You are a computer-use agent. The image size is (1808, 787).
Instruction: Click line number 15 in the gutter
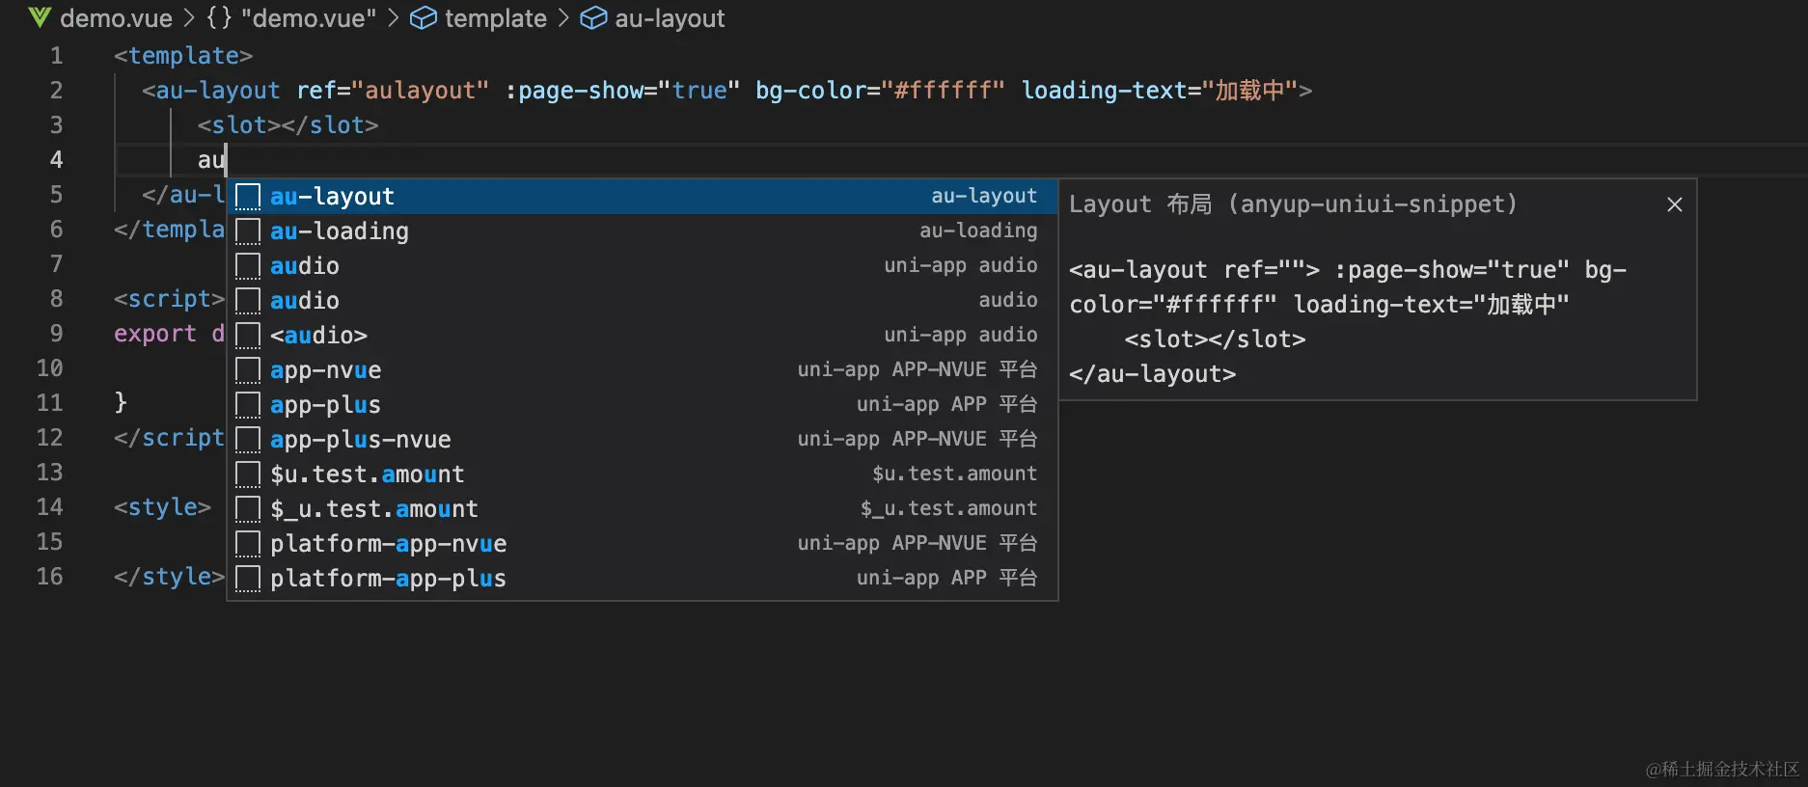tap(49, 542)
